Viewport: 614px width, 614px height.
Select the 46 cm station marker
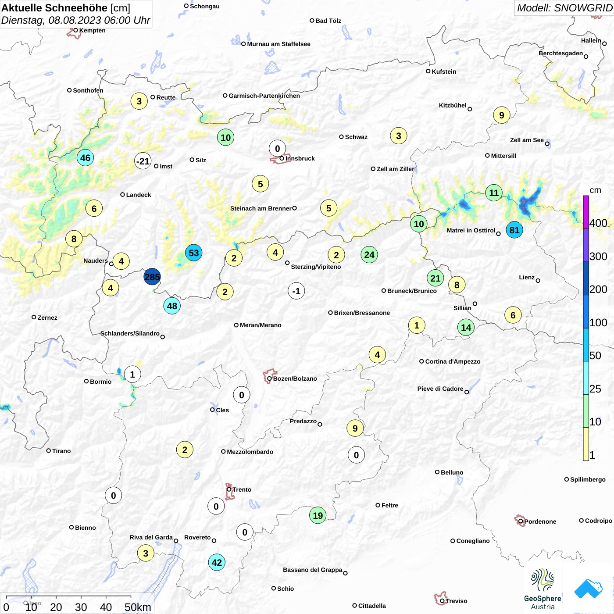pos(85,157)
